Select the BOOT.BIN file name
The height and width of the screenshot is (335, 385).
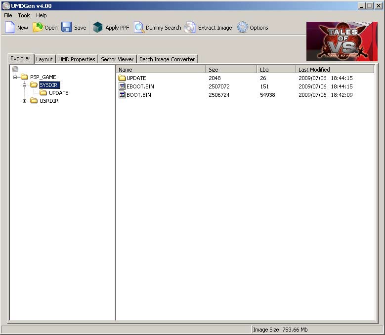point(139,95)
